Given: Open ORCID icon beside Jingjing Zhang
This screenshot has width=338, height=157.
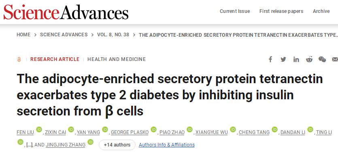Looking at the screenshot, I should 91,142.
